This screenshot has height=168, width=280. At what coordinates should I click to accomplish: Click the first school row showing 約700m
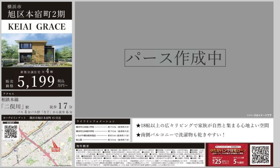click(x=102, y=127)
